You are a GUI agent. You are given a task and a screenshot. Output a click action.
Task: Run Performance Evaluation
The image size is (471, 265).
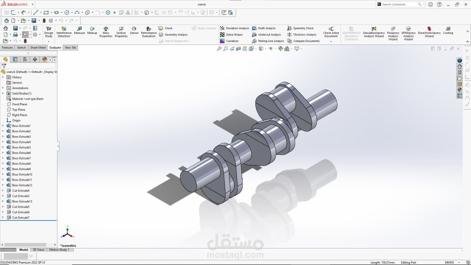coord(149,32)
